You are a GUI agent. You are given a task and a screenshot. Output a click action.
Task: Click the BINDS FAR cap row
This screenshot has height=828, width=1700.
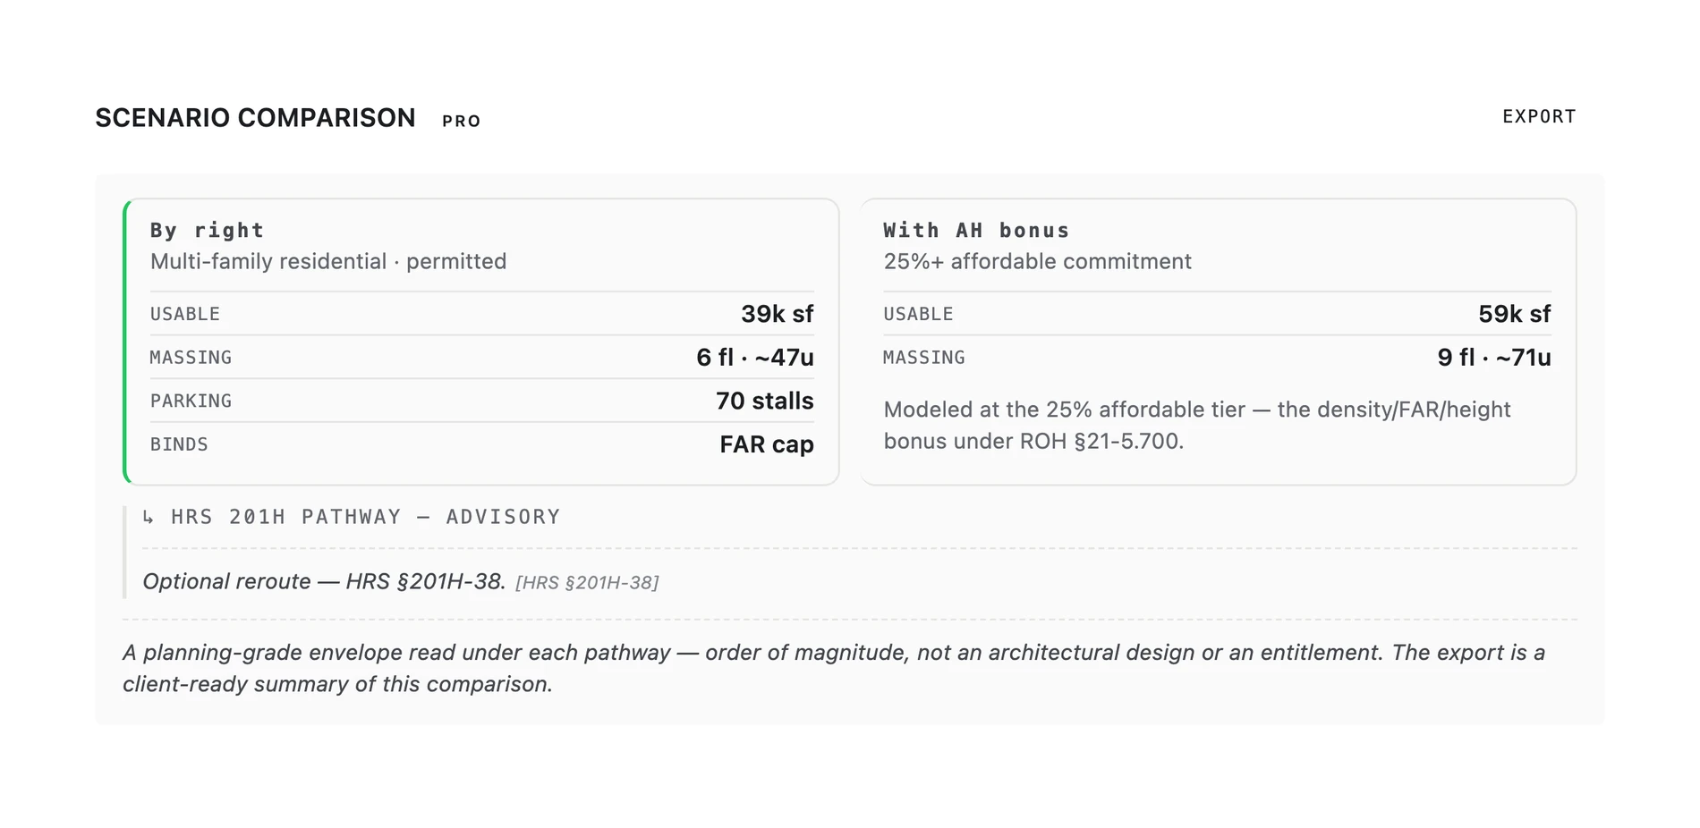(x=481, y=444)
